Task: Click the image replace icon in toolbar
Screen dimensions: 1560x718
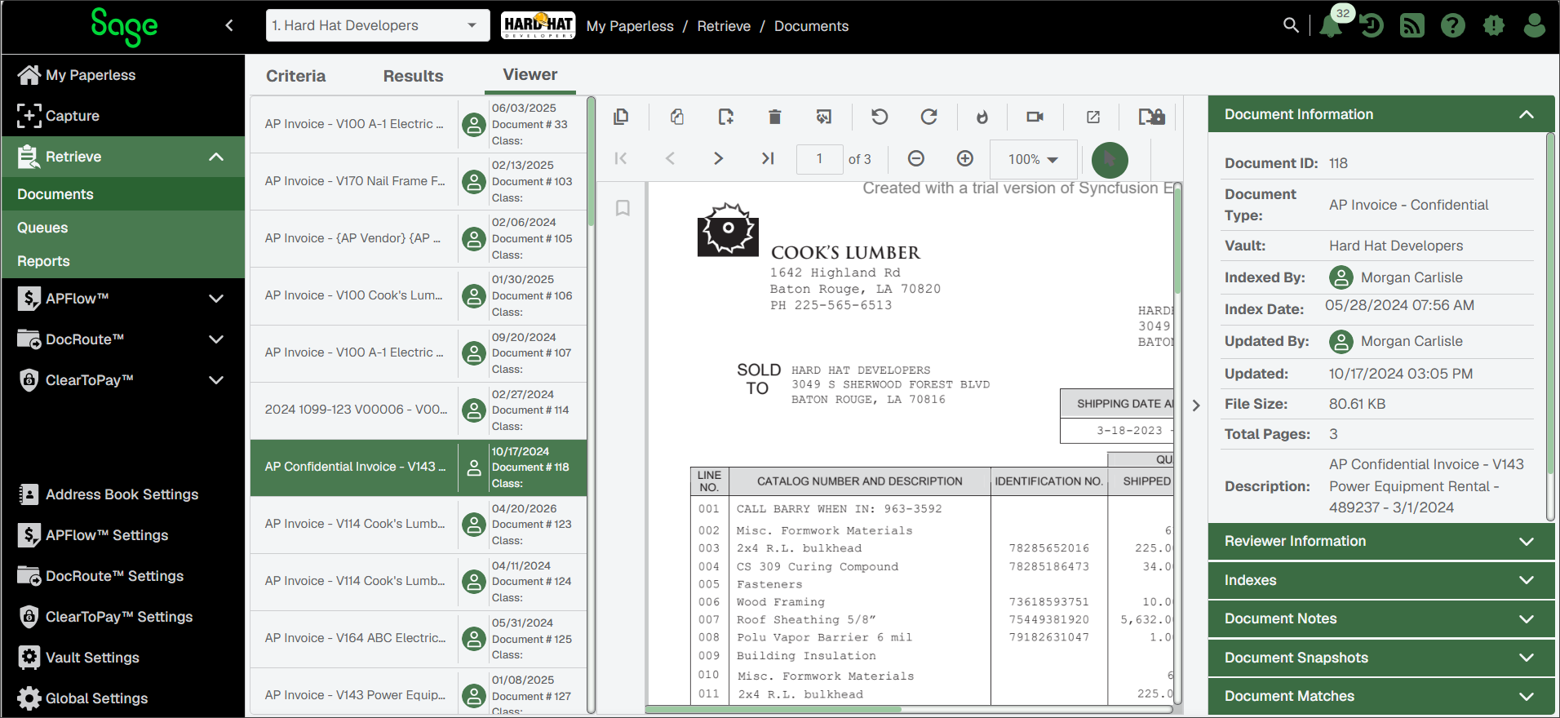Action: pos(824,117)
